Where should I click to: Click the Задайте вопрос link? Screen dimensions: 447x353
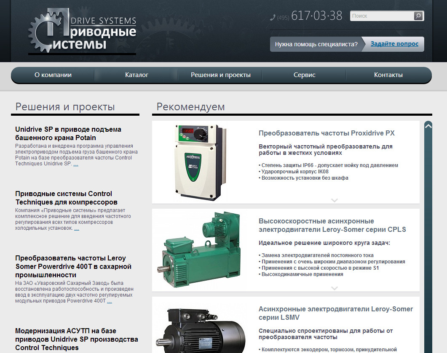394,44
